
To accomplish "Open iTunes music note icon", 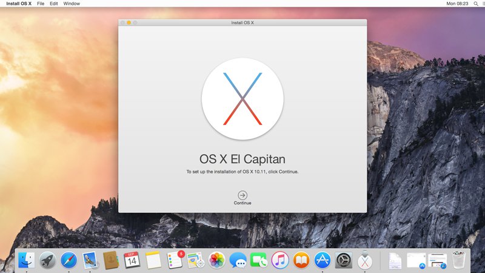I will point(280,260).
